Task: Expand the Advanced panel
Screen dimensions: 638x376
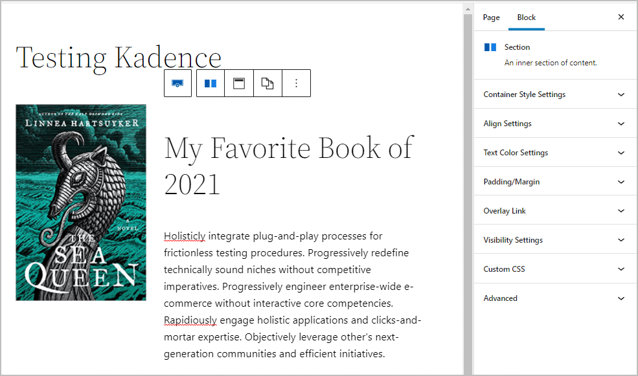Action: coord(555,298)
